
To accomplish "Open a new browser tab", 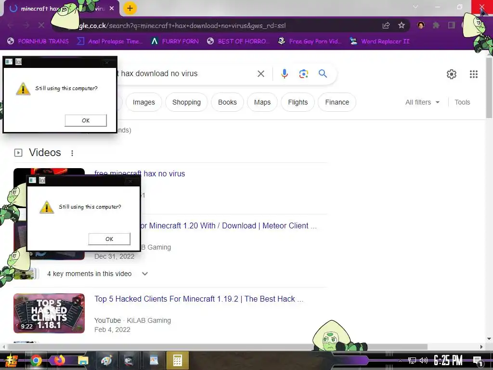I will click(130, 9).
